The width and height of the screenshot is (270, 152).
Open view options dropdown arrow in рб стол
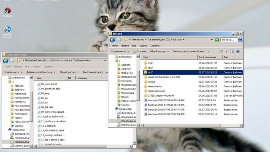226,52
